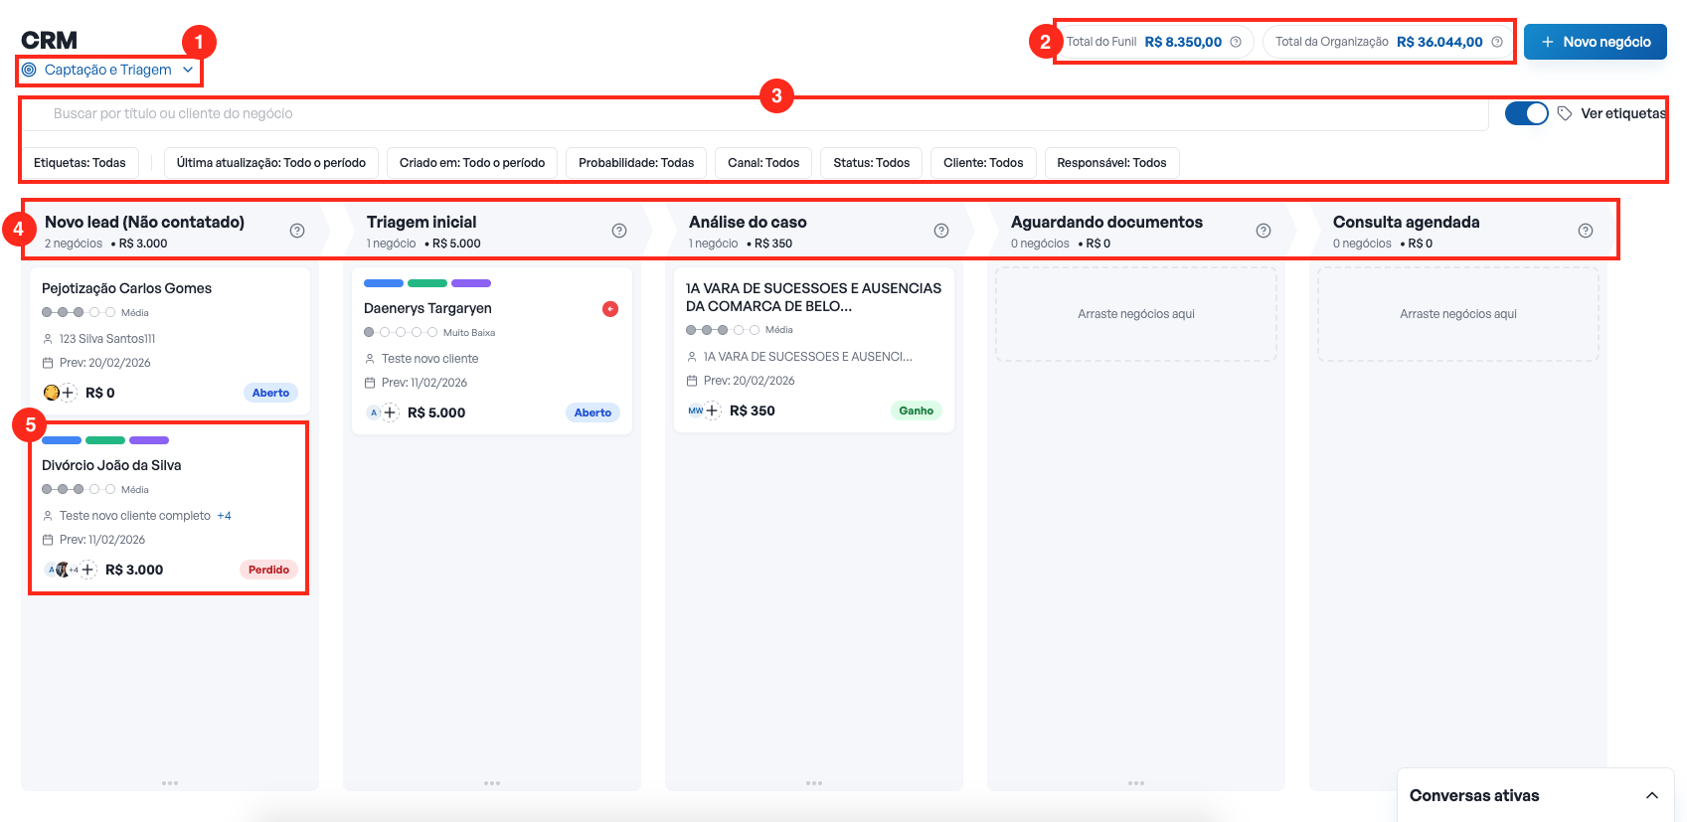Toggle the Ver etiquetas switch
1687x822 pixels.
click(x=1527, y=113)
